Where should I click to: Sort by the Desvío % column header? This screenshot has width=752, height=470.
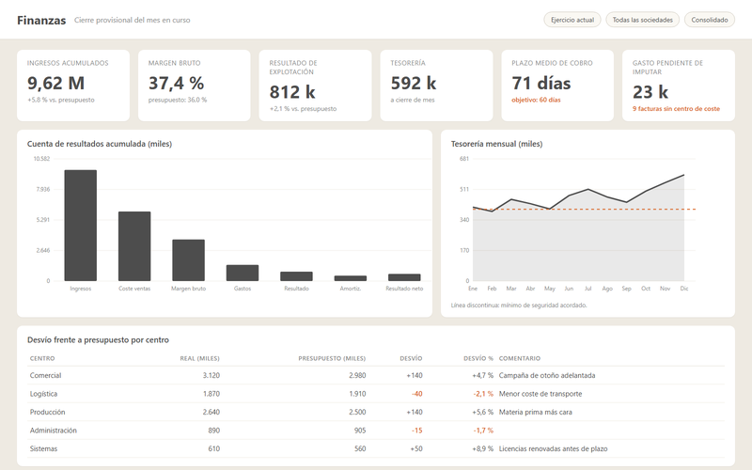pyautogui.click(x=478, y=358)
